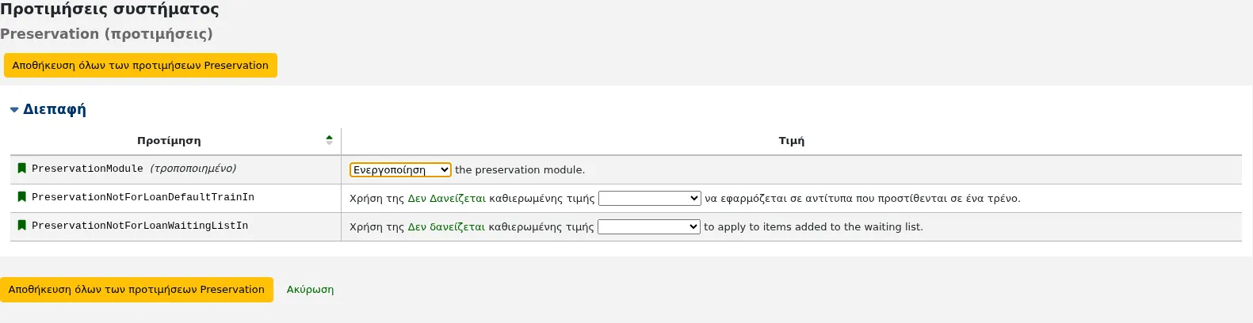Click the Preservation (προτιμήσεις) subheading
Image resolution: width=1253 pixels, height=323 pixels.
(x=106, y=34)
